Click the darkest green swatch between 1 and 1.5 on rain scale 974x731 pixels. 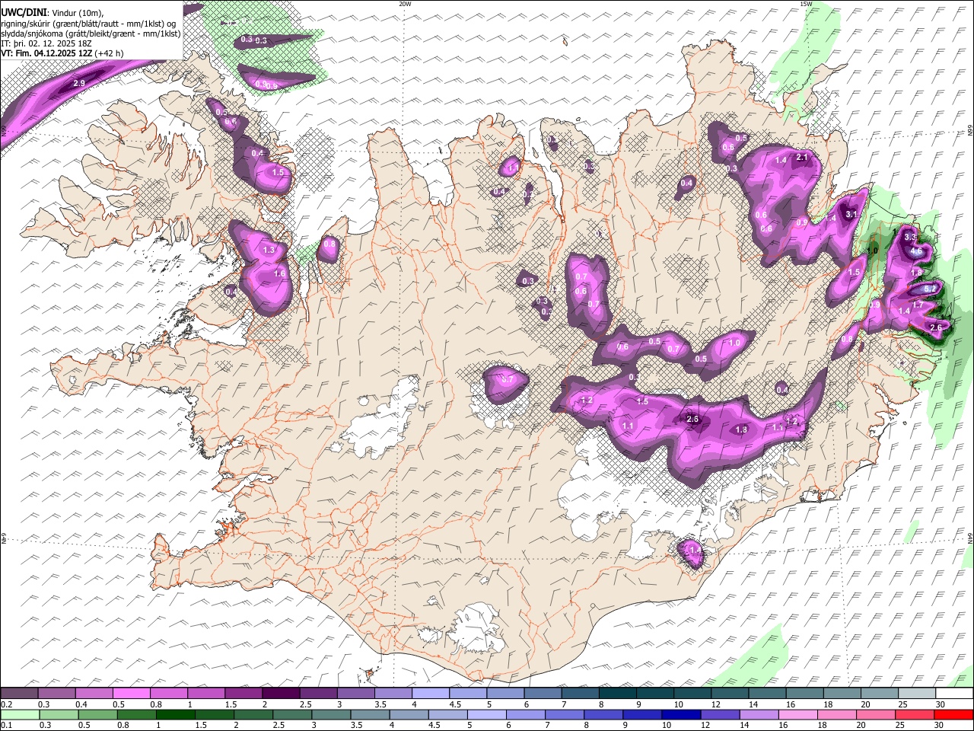[175, 714]
